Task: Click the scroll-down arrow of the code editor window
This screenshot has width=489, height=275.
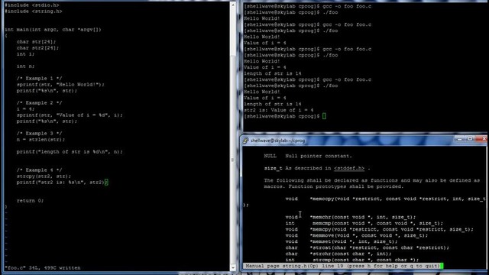Action: point(233,267)
